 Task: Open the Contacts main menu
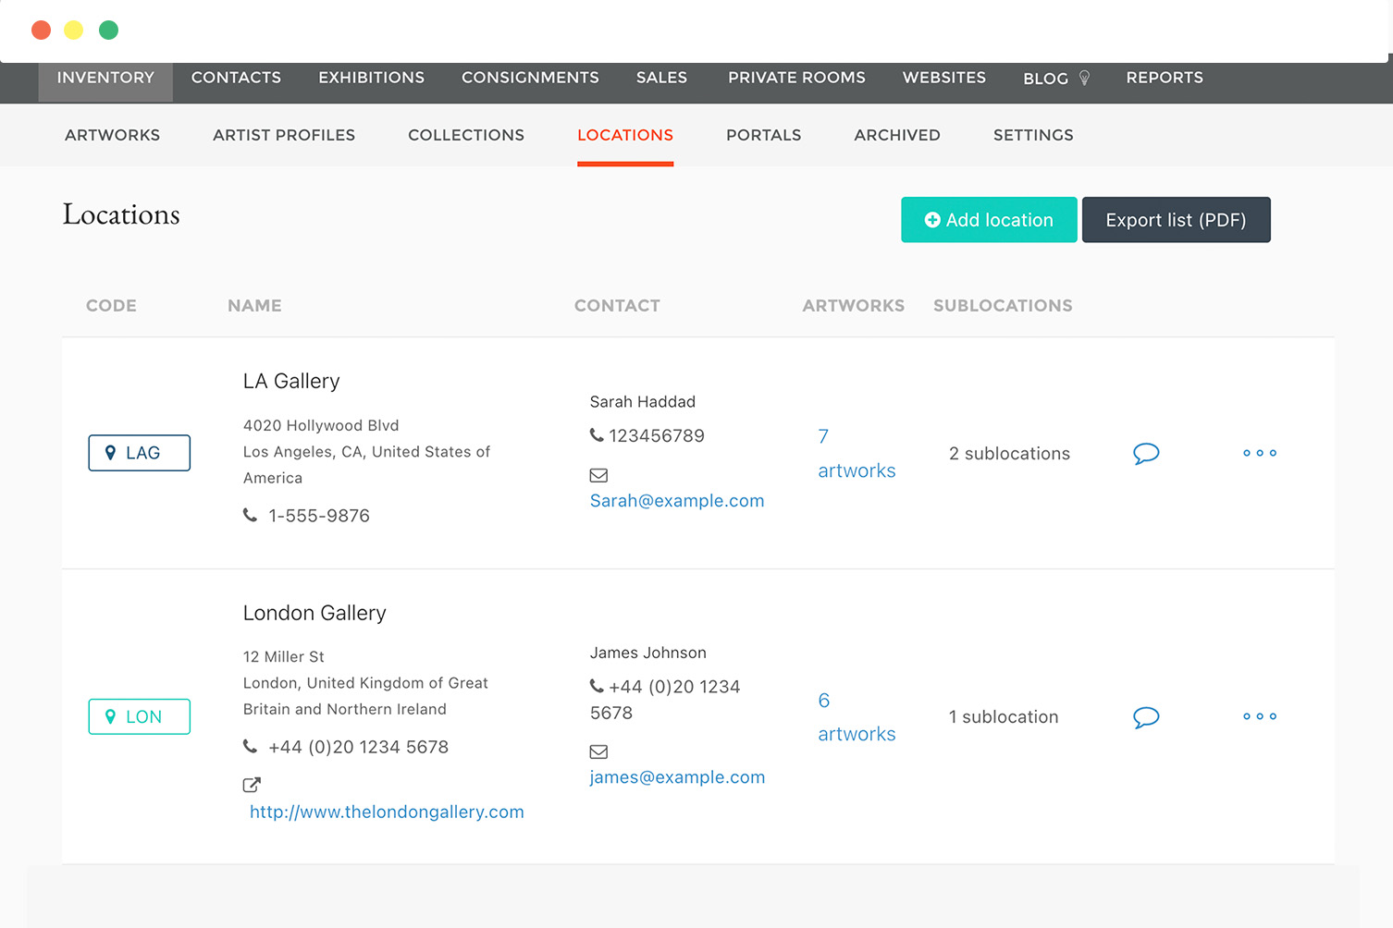[236, 78]
